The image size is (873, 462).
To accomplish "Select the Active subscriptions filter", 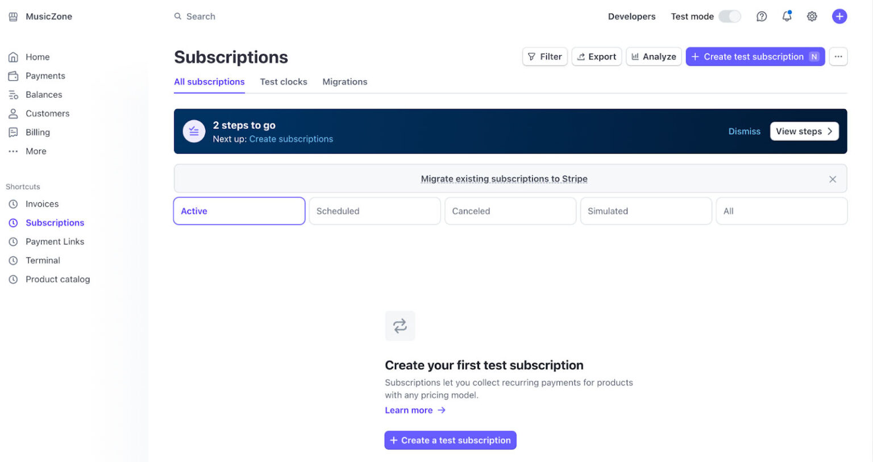I will pos(239,211).
